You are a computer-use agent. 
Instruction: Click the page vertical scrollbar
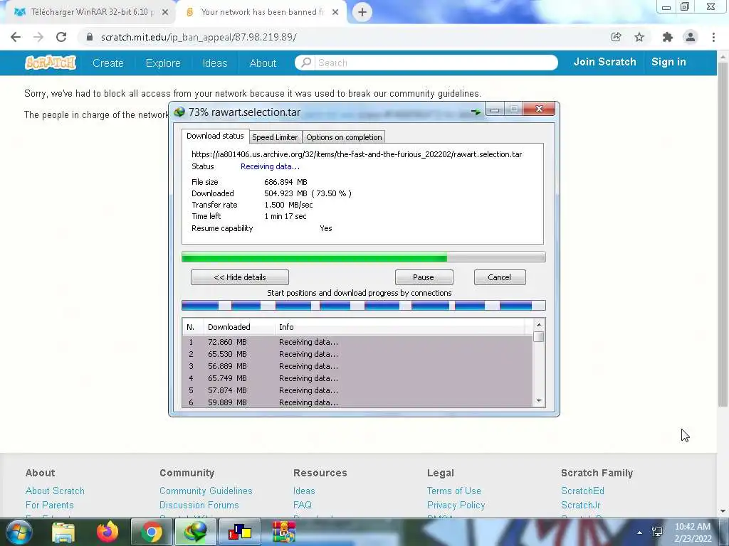[x=723, y=235]
